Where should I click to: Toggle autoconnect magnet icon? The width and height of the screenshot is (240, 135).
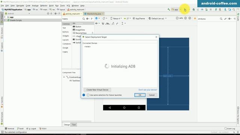pos(103,23)
